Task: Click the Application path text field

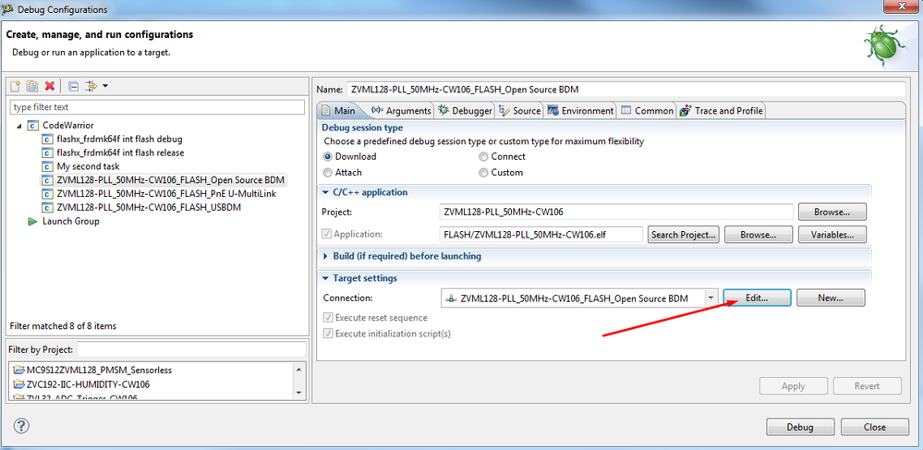Action: [541, 235]
